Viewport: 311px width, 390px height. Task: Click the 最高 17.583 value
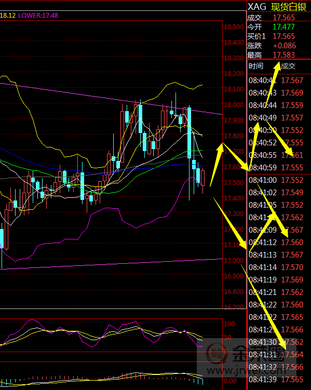pyautogui.click(x=283, y=55)
